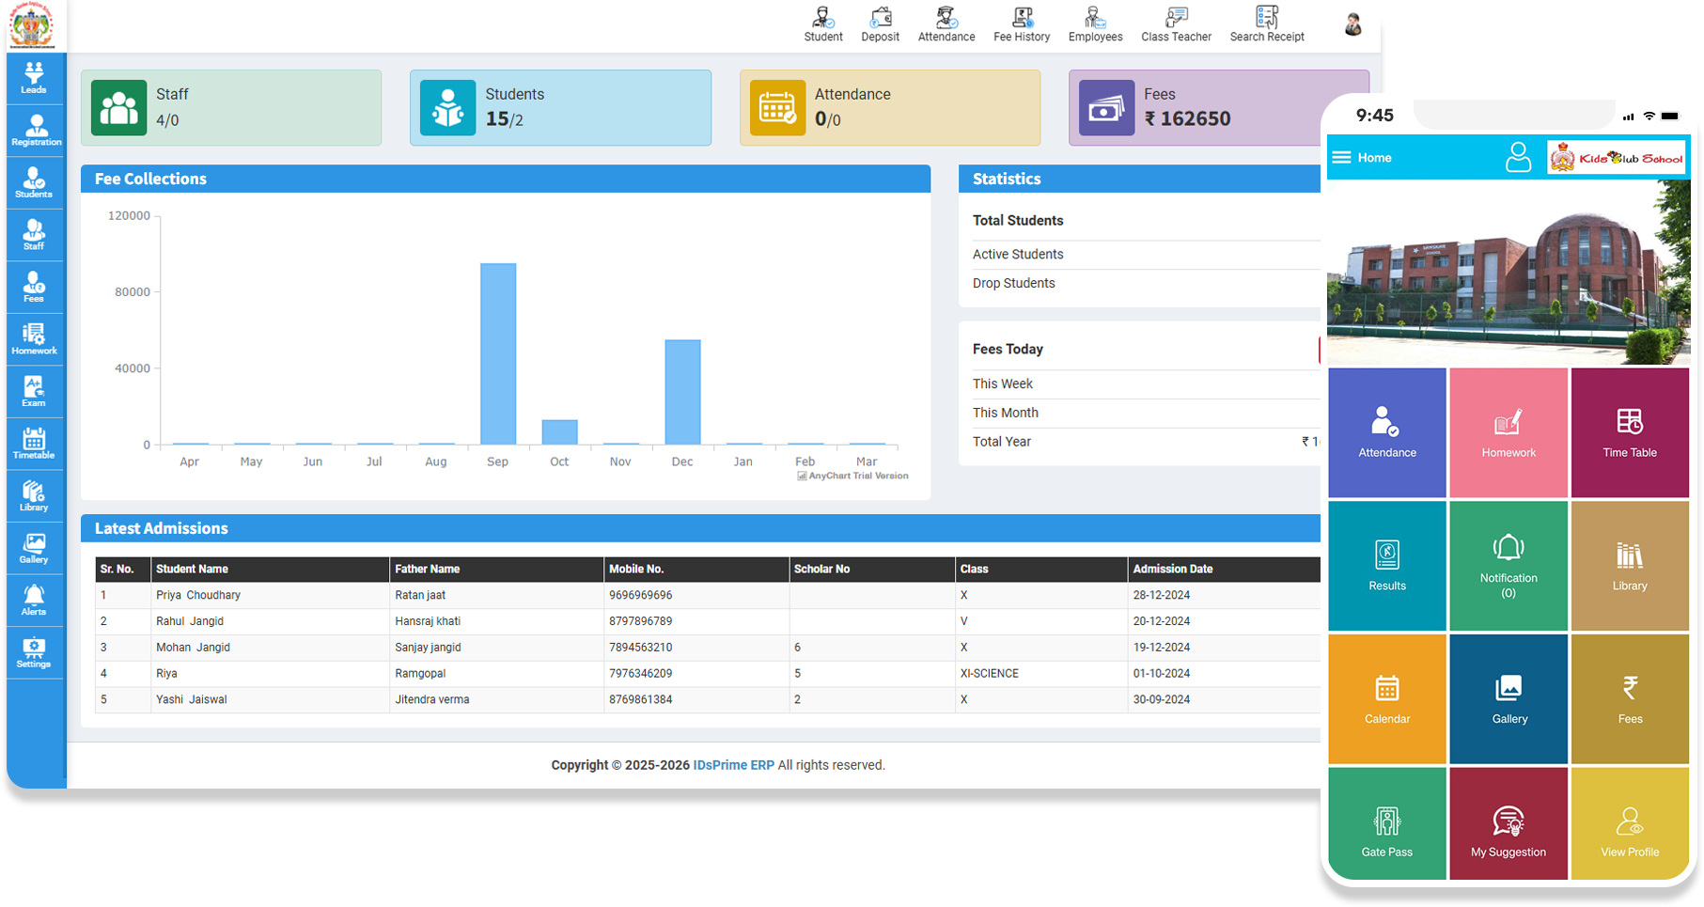Open the Leads sidebar icon

pos(34,78)
